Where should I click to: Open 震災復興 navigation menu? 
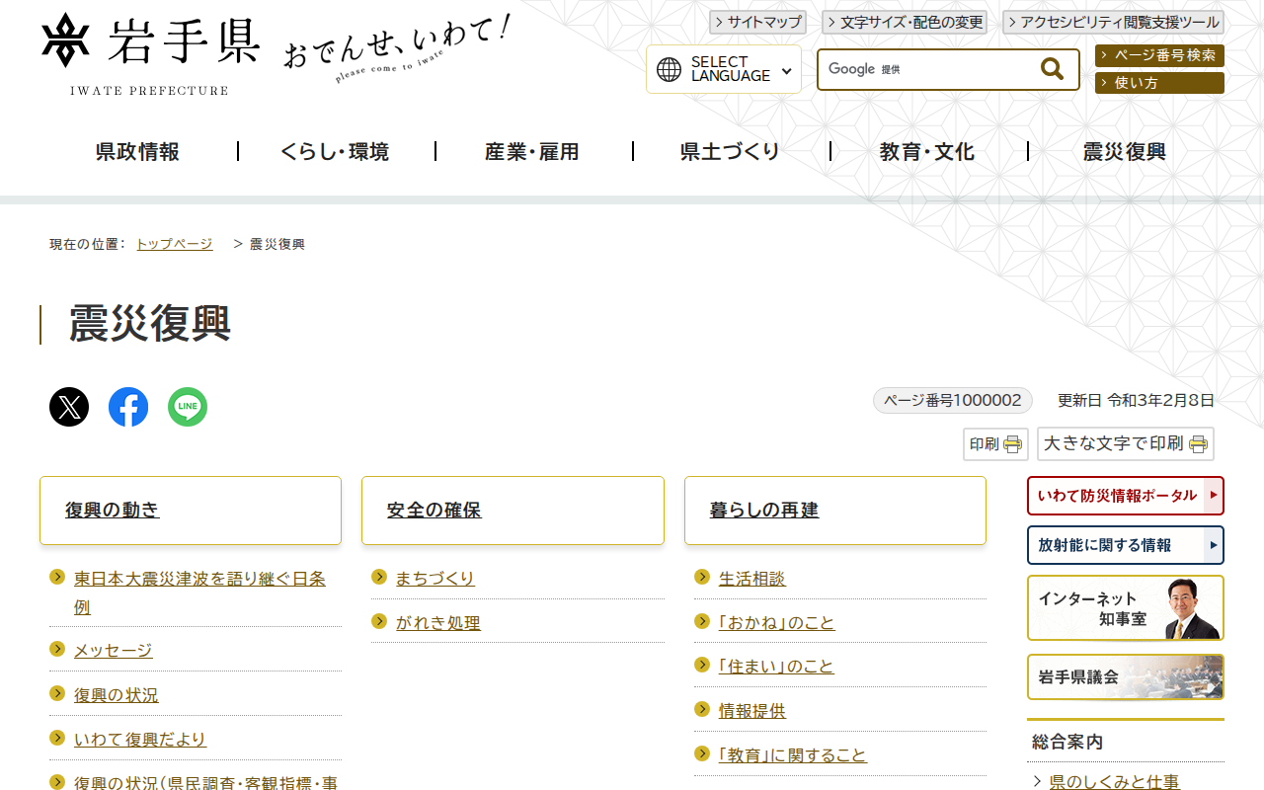1125,152
